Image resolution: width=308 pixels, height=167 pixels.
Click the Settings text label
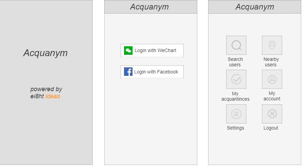coord(235,128)
